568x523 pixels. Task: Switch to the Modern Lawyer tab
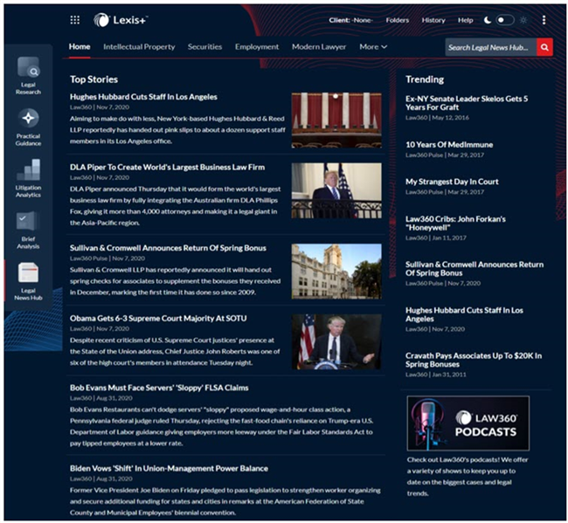click(319, 46)
